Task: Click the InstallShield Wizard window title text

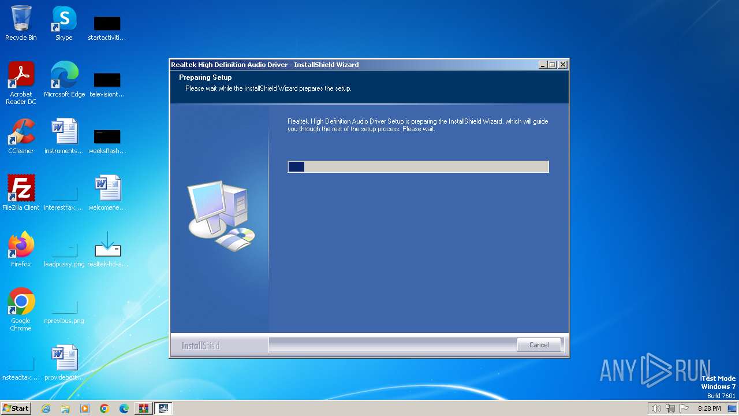Action: 265,65
